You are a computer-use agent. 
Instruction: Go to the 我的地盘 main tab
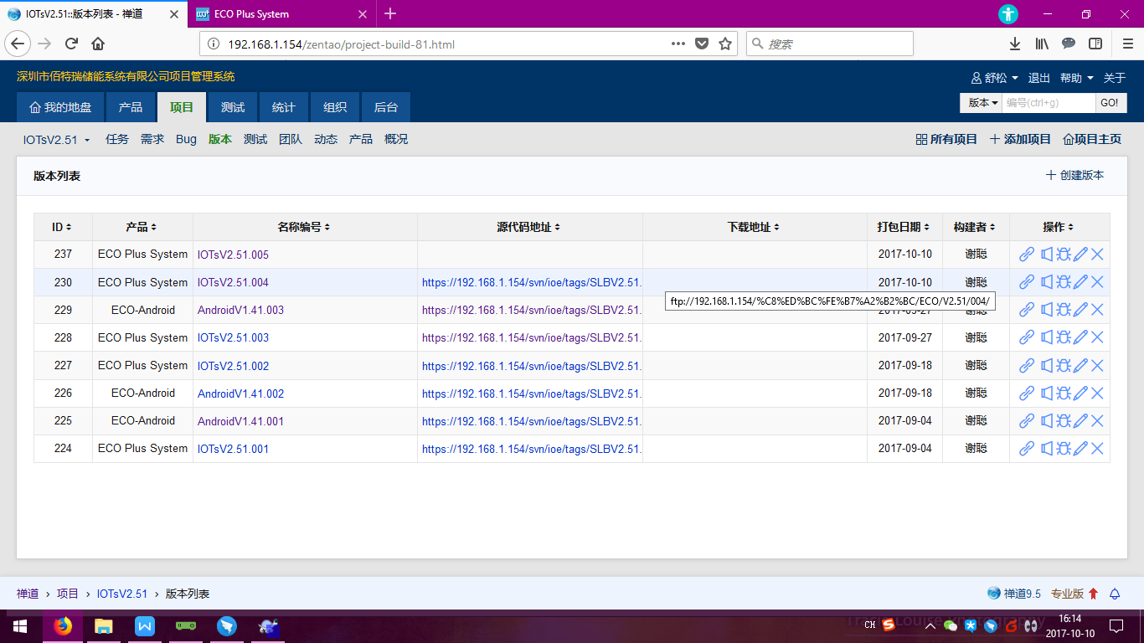pyautogui.click(x=60, y=107)
